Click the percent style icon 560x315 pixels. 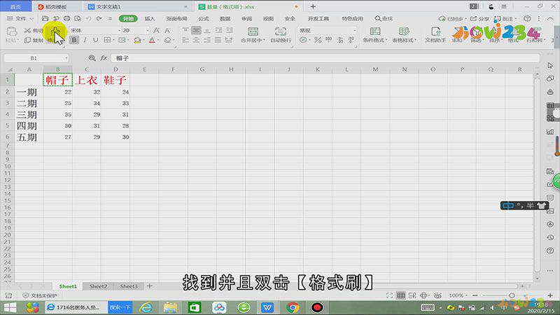tap(318, 40)
